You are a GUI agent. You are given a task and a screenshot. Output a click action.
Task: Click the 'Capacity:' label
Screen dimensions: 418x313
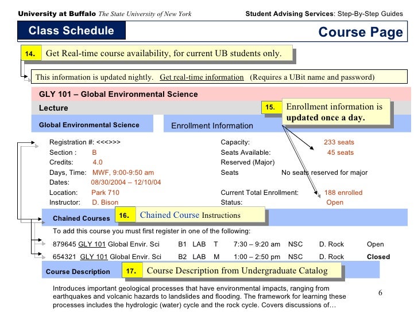[235, 142]
